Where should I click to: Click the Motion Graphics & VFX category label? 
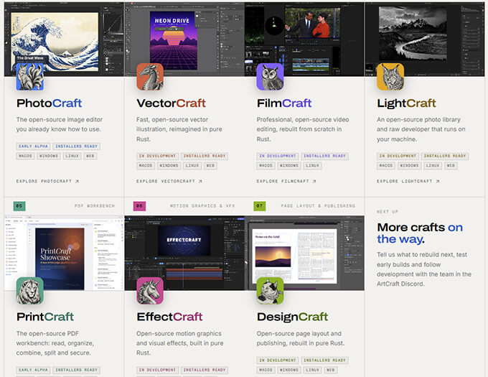point(202,206)
